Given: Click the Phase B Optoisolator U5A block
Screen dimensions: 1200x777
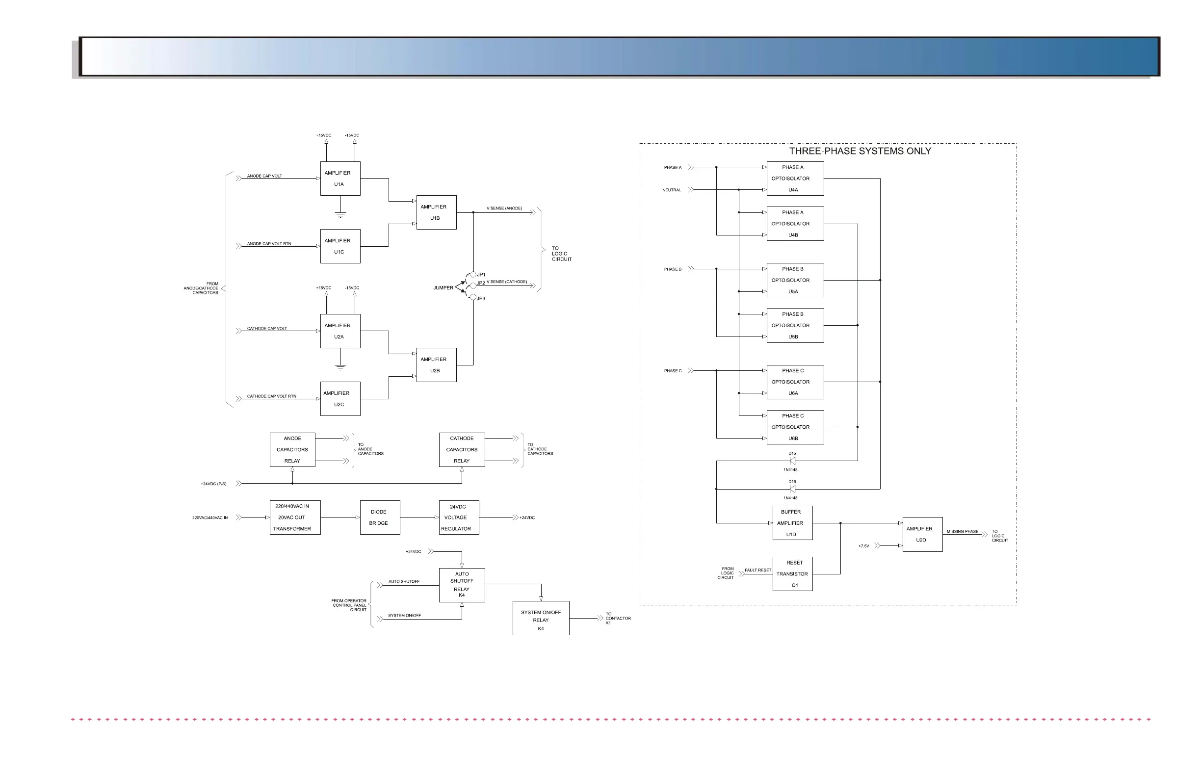Looking at the screenshot, I should click(x=795, y=280).
